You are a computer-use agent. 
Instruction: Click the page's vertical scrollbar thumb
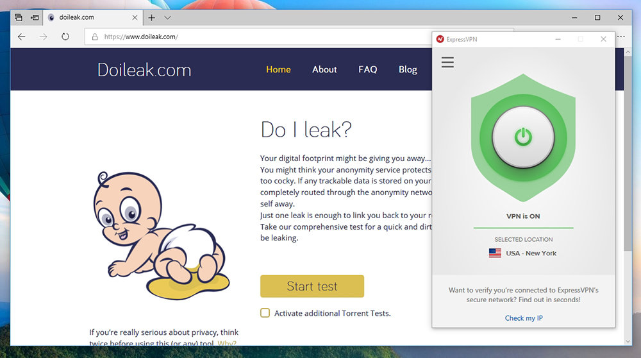pos(628,153)
